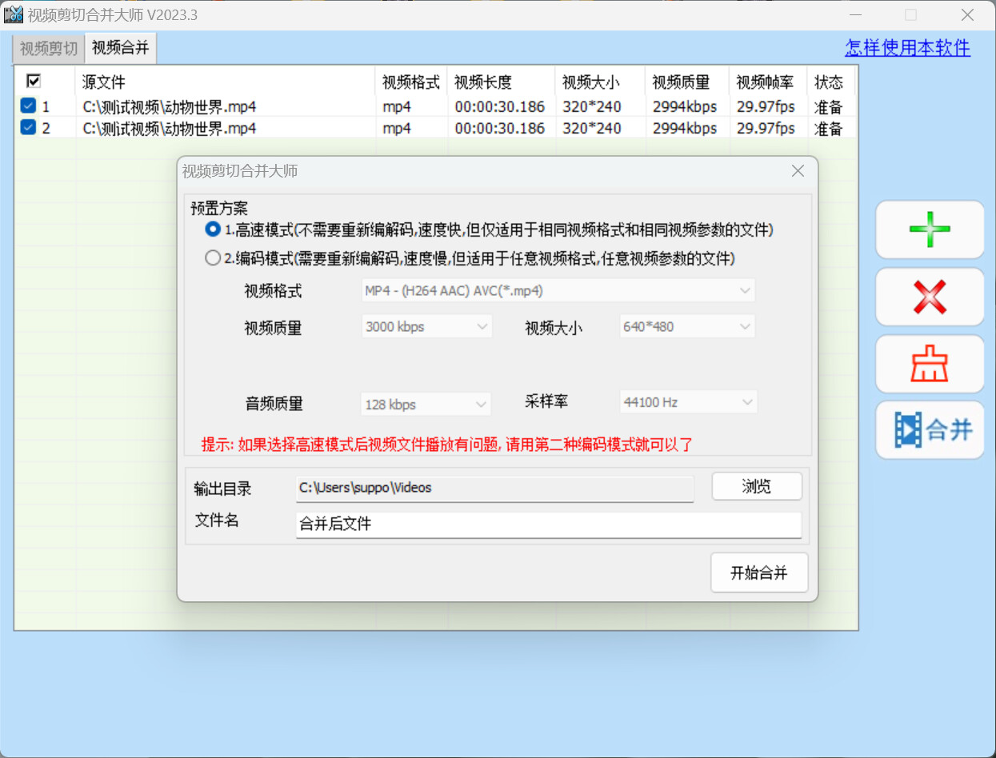Screen dimensions: 996x758
Task: Click the red X remove-file icon
Action: click(930, 297)
